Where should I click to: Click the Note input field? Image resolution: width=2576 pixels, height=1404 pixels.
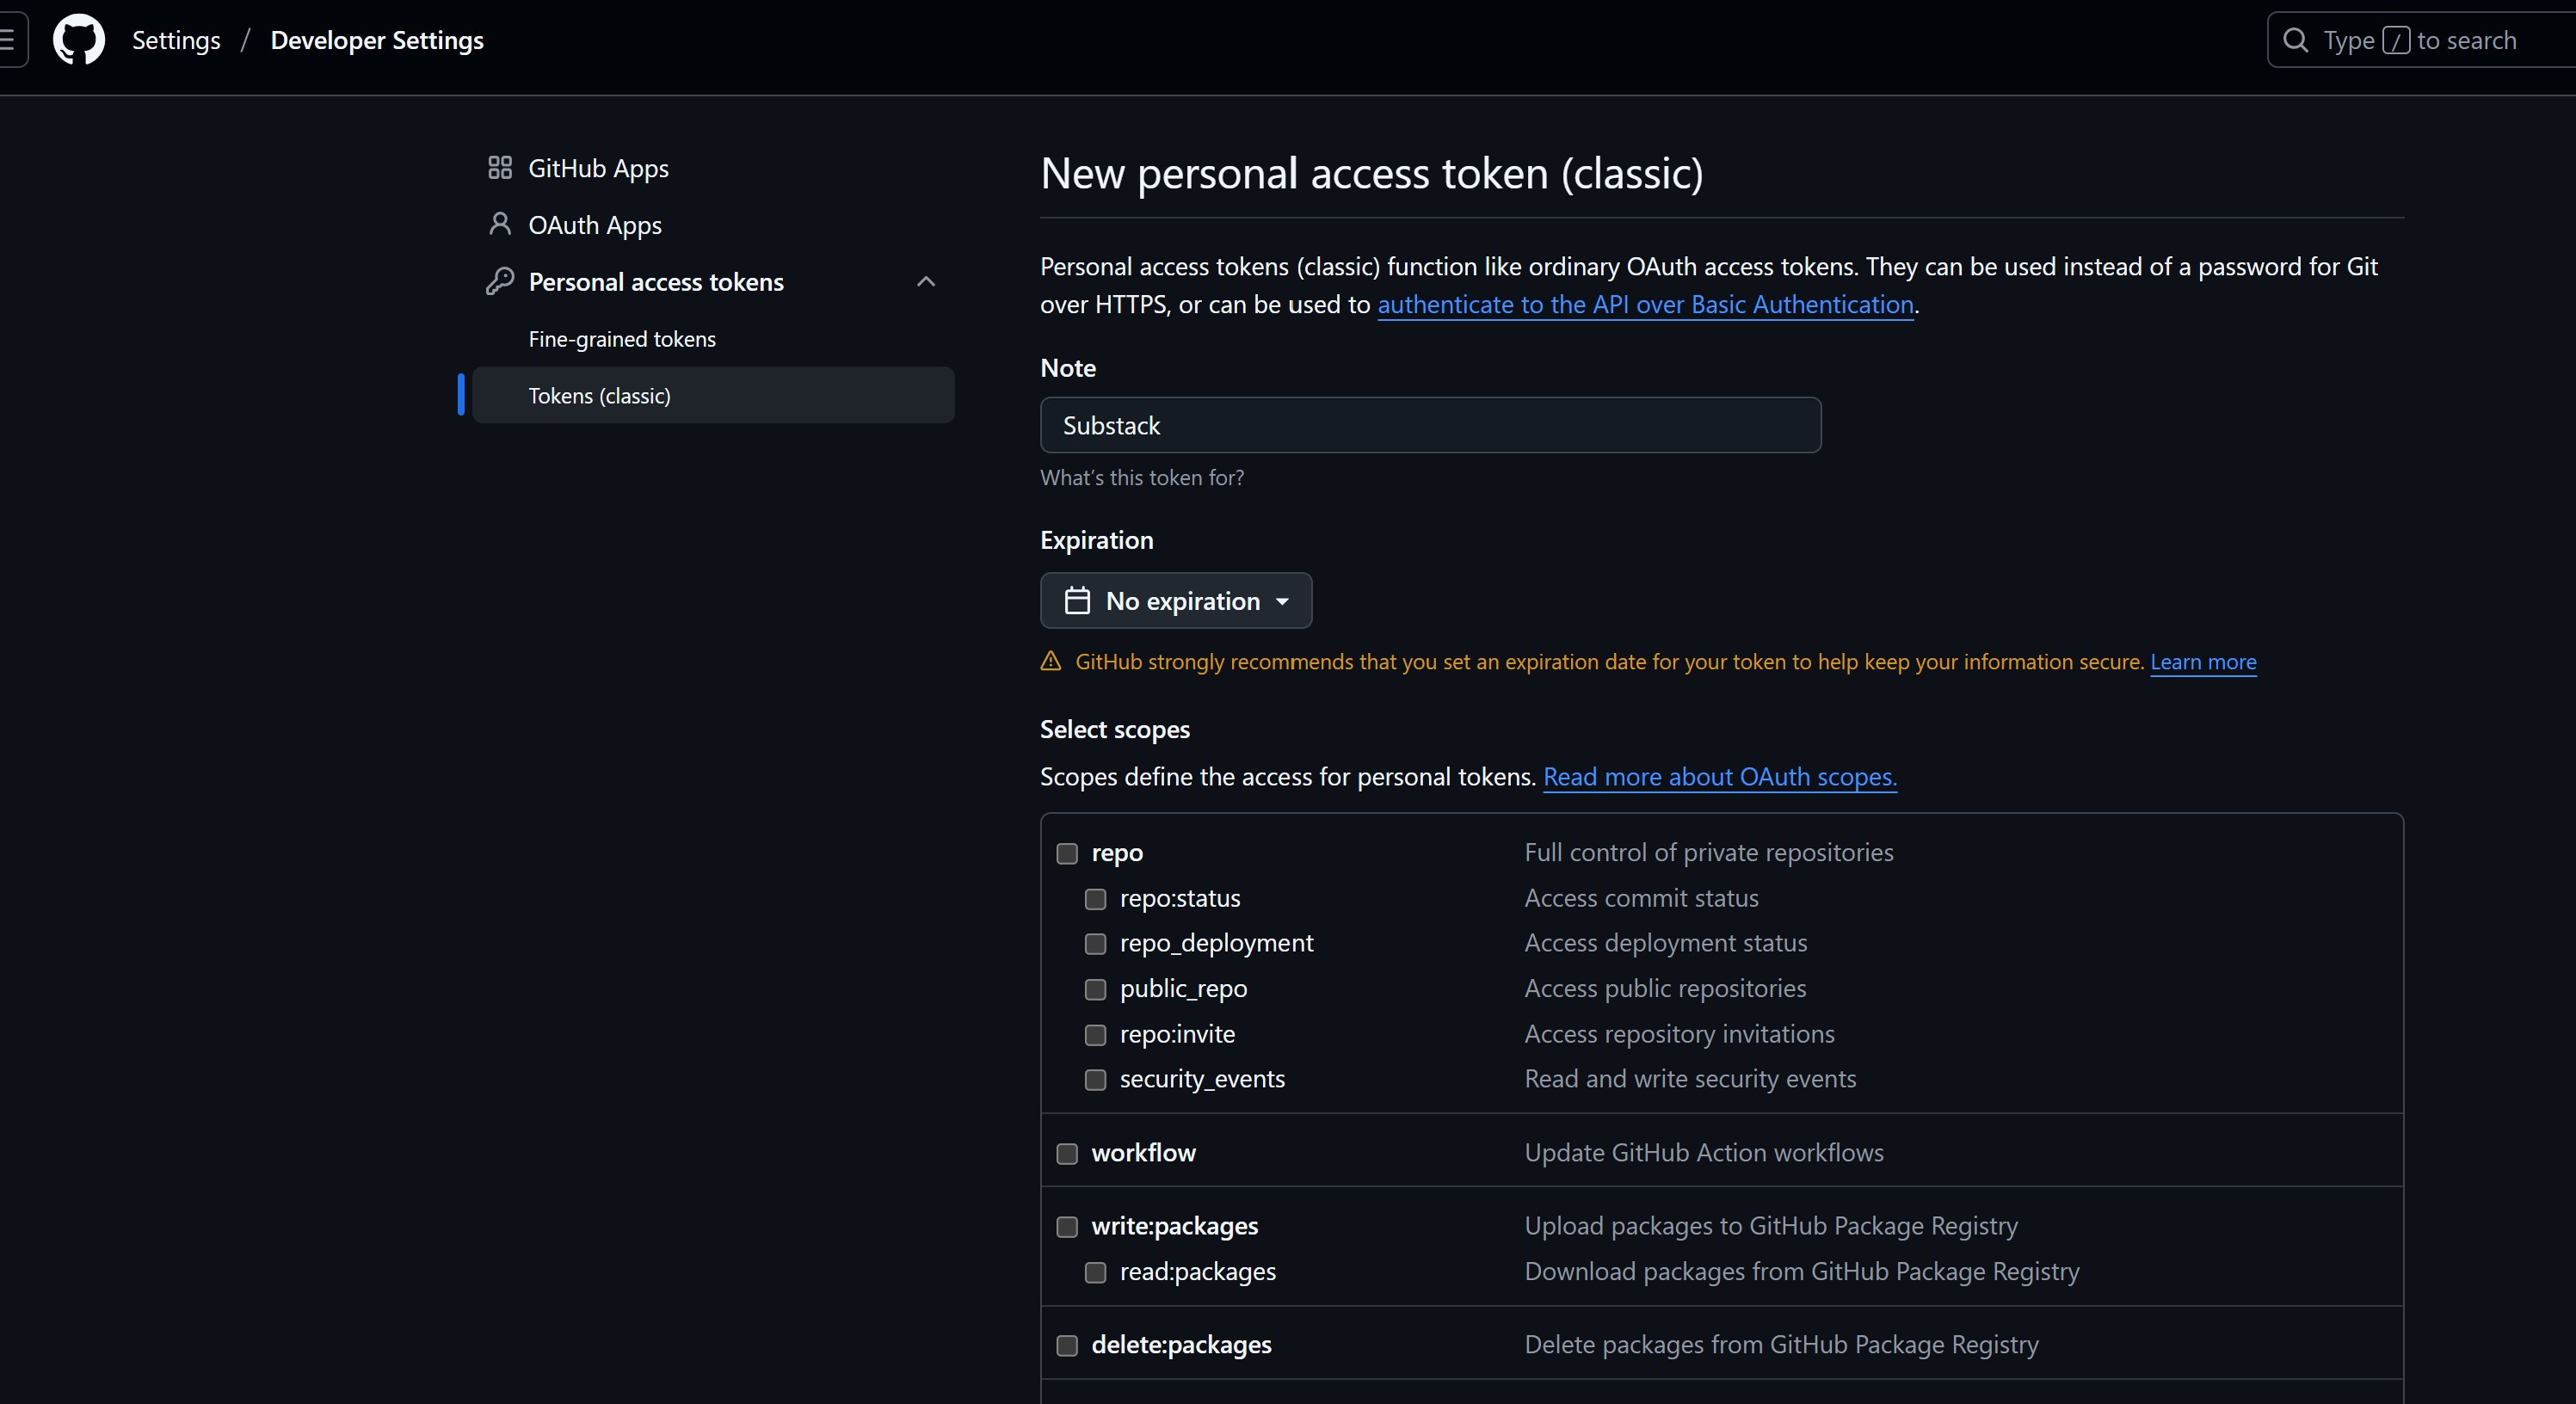(1430, 425)
